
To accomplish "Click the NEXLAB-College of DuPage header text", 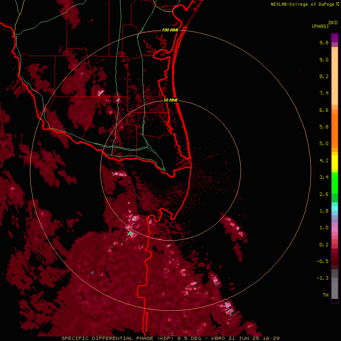I will click(302, 4).
